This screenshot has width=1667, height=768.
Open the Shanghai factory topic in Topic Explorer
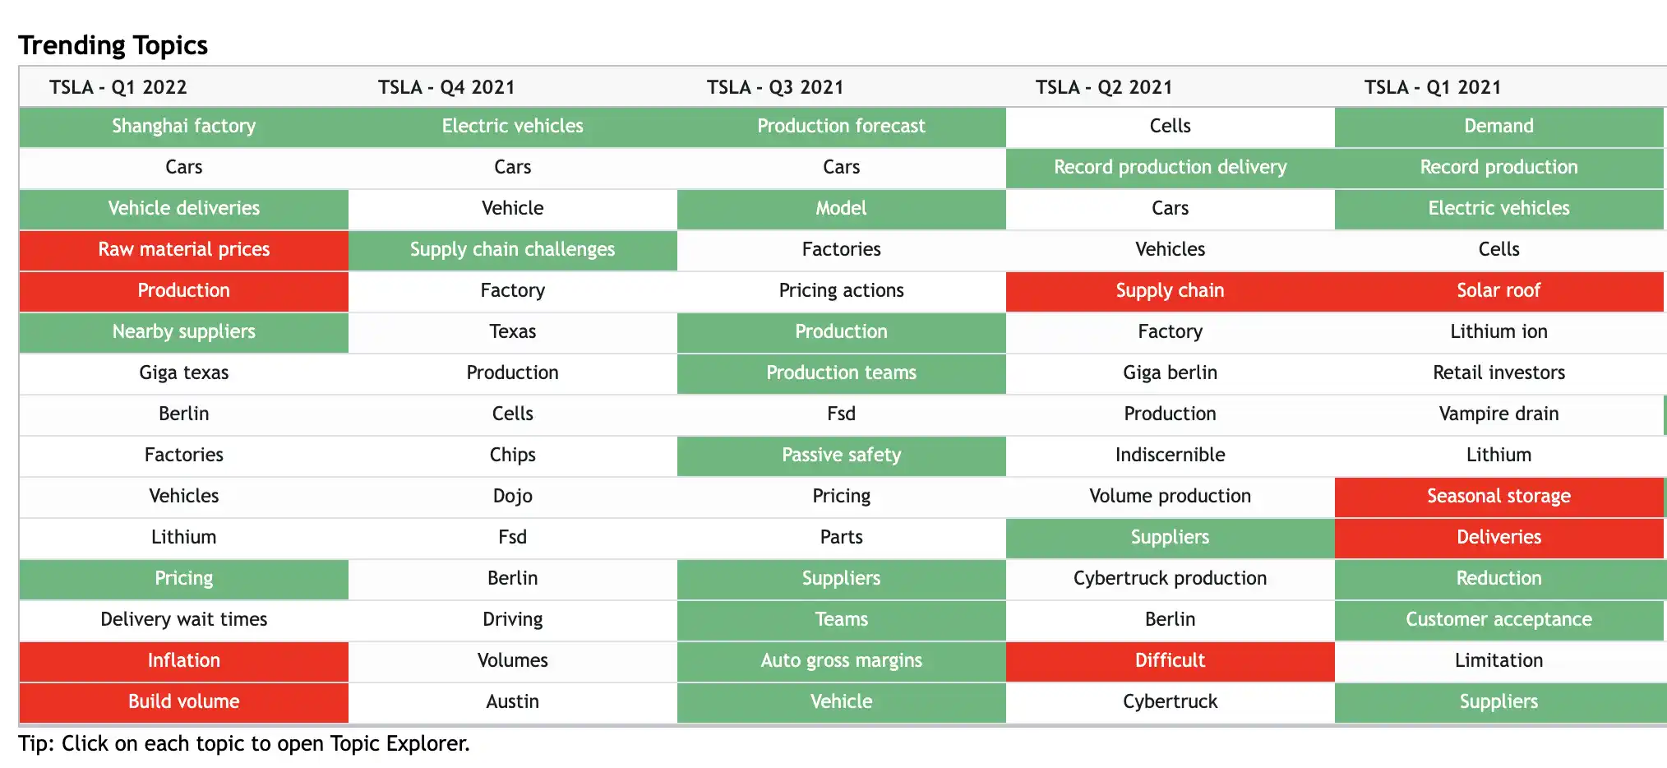(183, 126)
